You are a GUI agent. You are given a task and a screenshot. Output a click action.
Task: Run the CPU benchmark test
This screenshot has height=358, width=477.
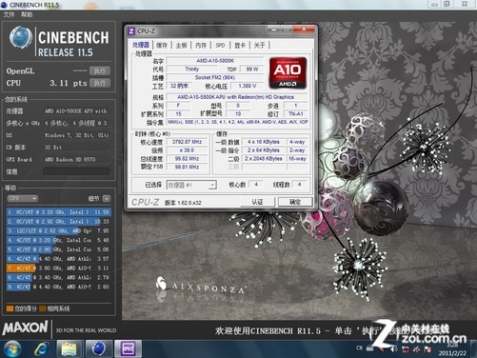pyautogui.click(x=100, y=83)
